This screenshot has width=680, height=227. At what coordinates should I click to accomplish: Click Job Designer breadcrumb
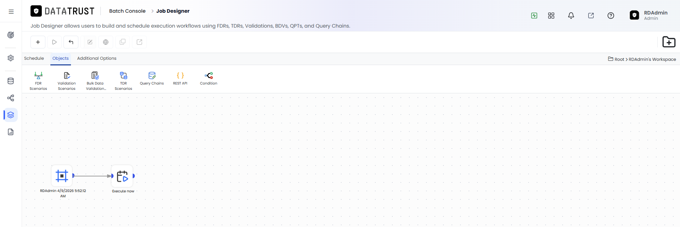point(173,11)
